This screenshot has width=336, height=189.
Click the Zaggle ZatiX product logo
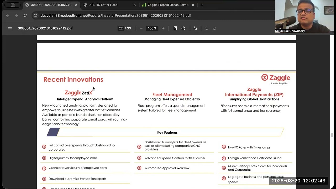(78, 93)
